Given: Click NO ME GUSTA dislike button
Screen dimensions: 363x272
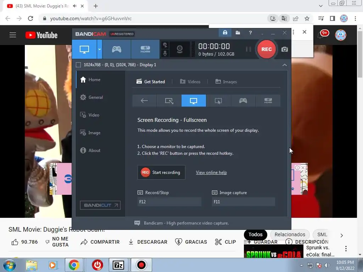Looking at the screenshot, I should 57,242.
